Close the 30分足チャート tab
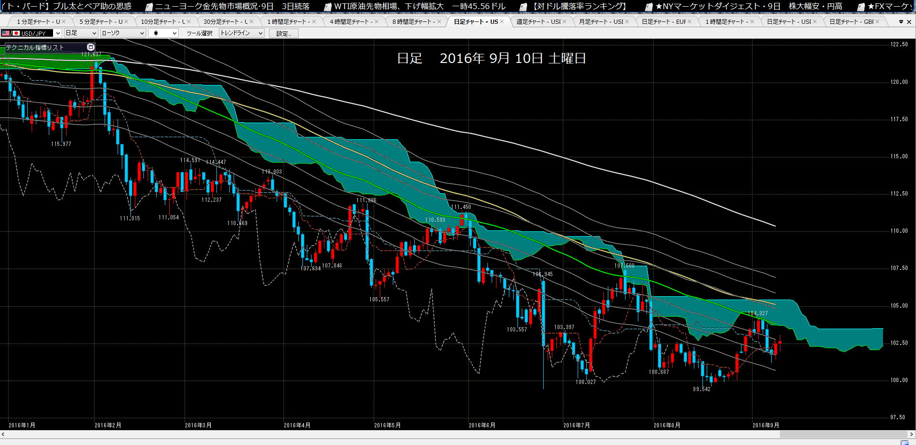916x445 pixels. click(x=251, y=21)
